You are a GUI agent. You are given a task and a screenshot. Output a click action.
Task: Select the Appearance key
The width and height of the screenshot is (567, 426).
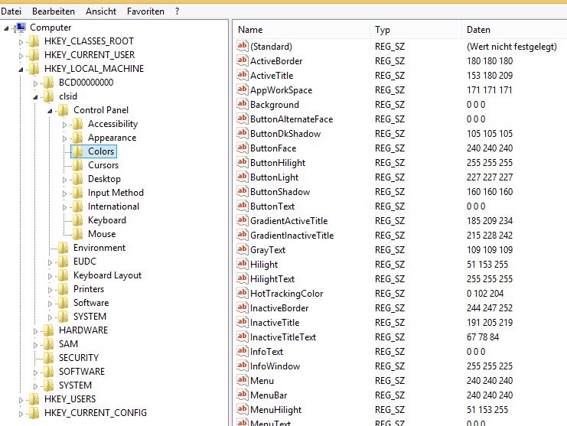tap(112, 138)
